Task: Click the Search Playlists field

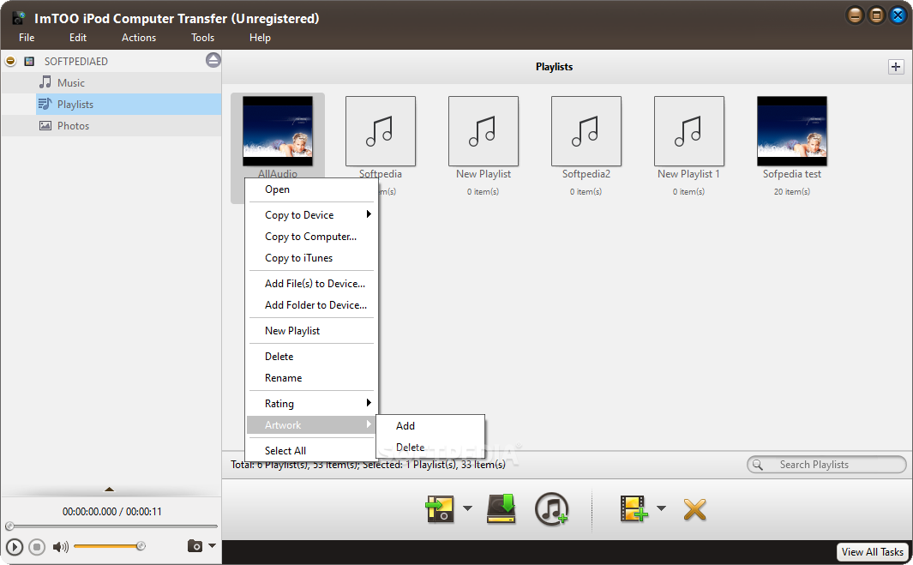Action: [826, 464]
